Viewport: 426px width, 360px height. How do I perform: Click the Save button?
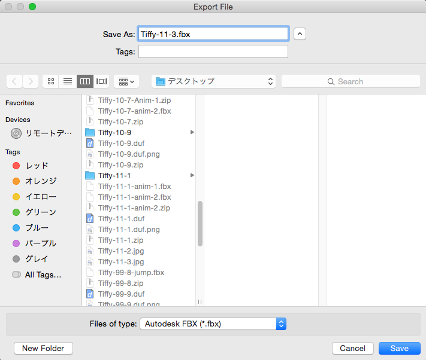[400, 349]
